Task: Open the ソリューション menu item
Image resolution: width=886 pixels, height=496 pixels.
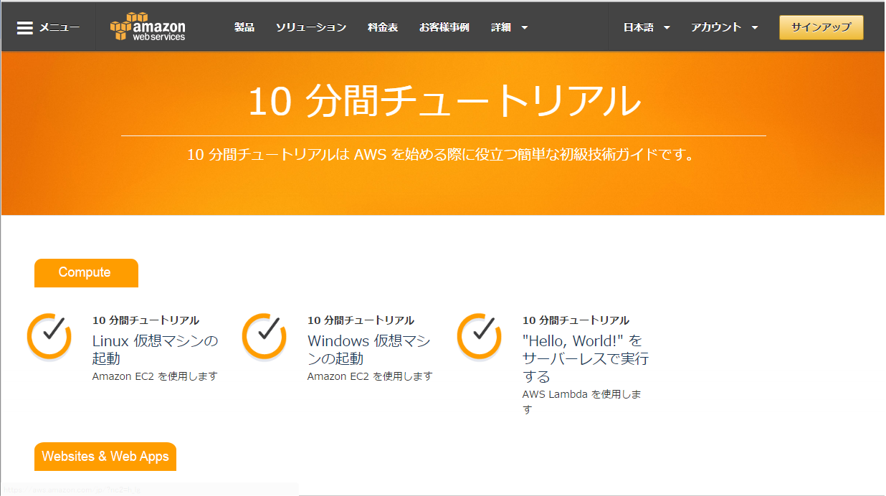Action: pos(311,27)
